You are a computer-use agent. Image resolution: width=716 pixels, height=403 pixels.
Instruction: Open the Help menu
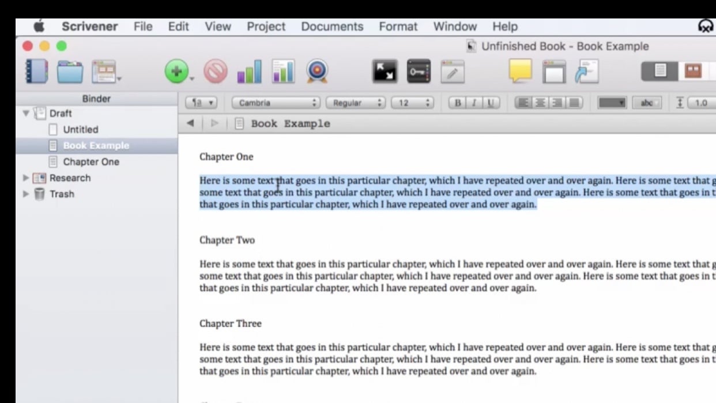[505, 27]
